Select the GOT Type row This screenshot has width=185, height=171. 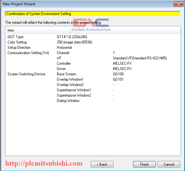(93, 37)
